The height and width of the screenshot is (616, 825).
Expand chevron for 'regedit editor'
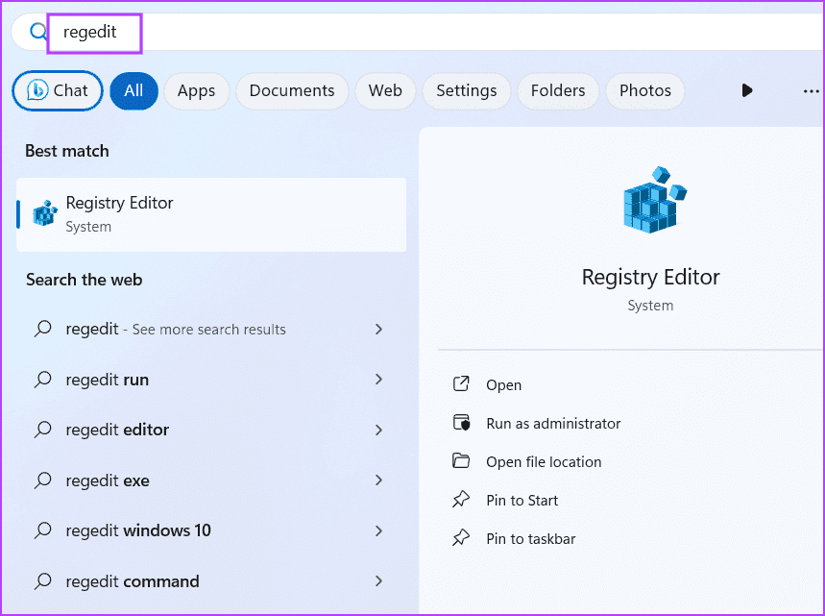click(378, 430)
